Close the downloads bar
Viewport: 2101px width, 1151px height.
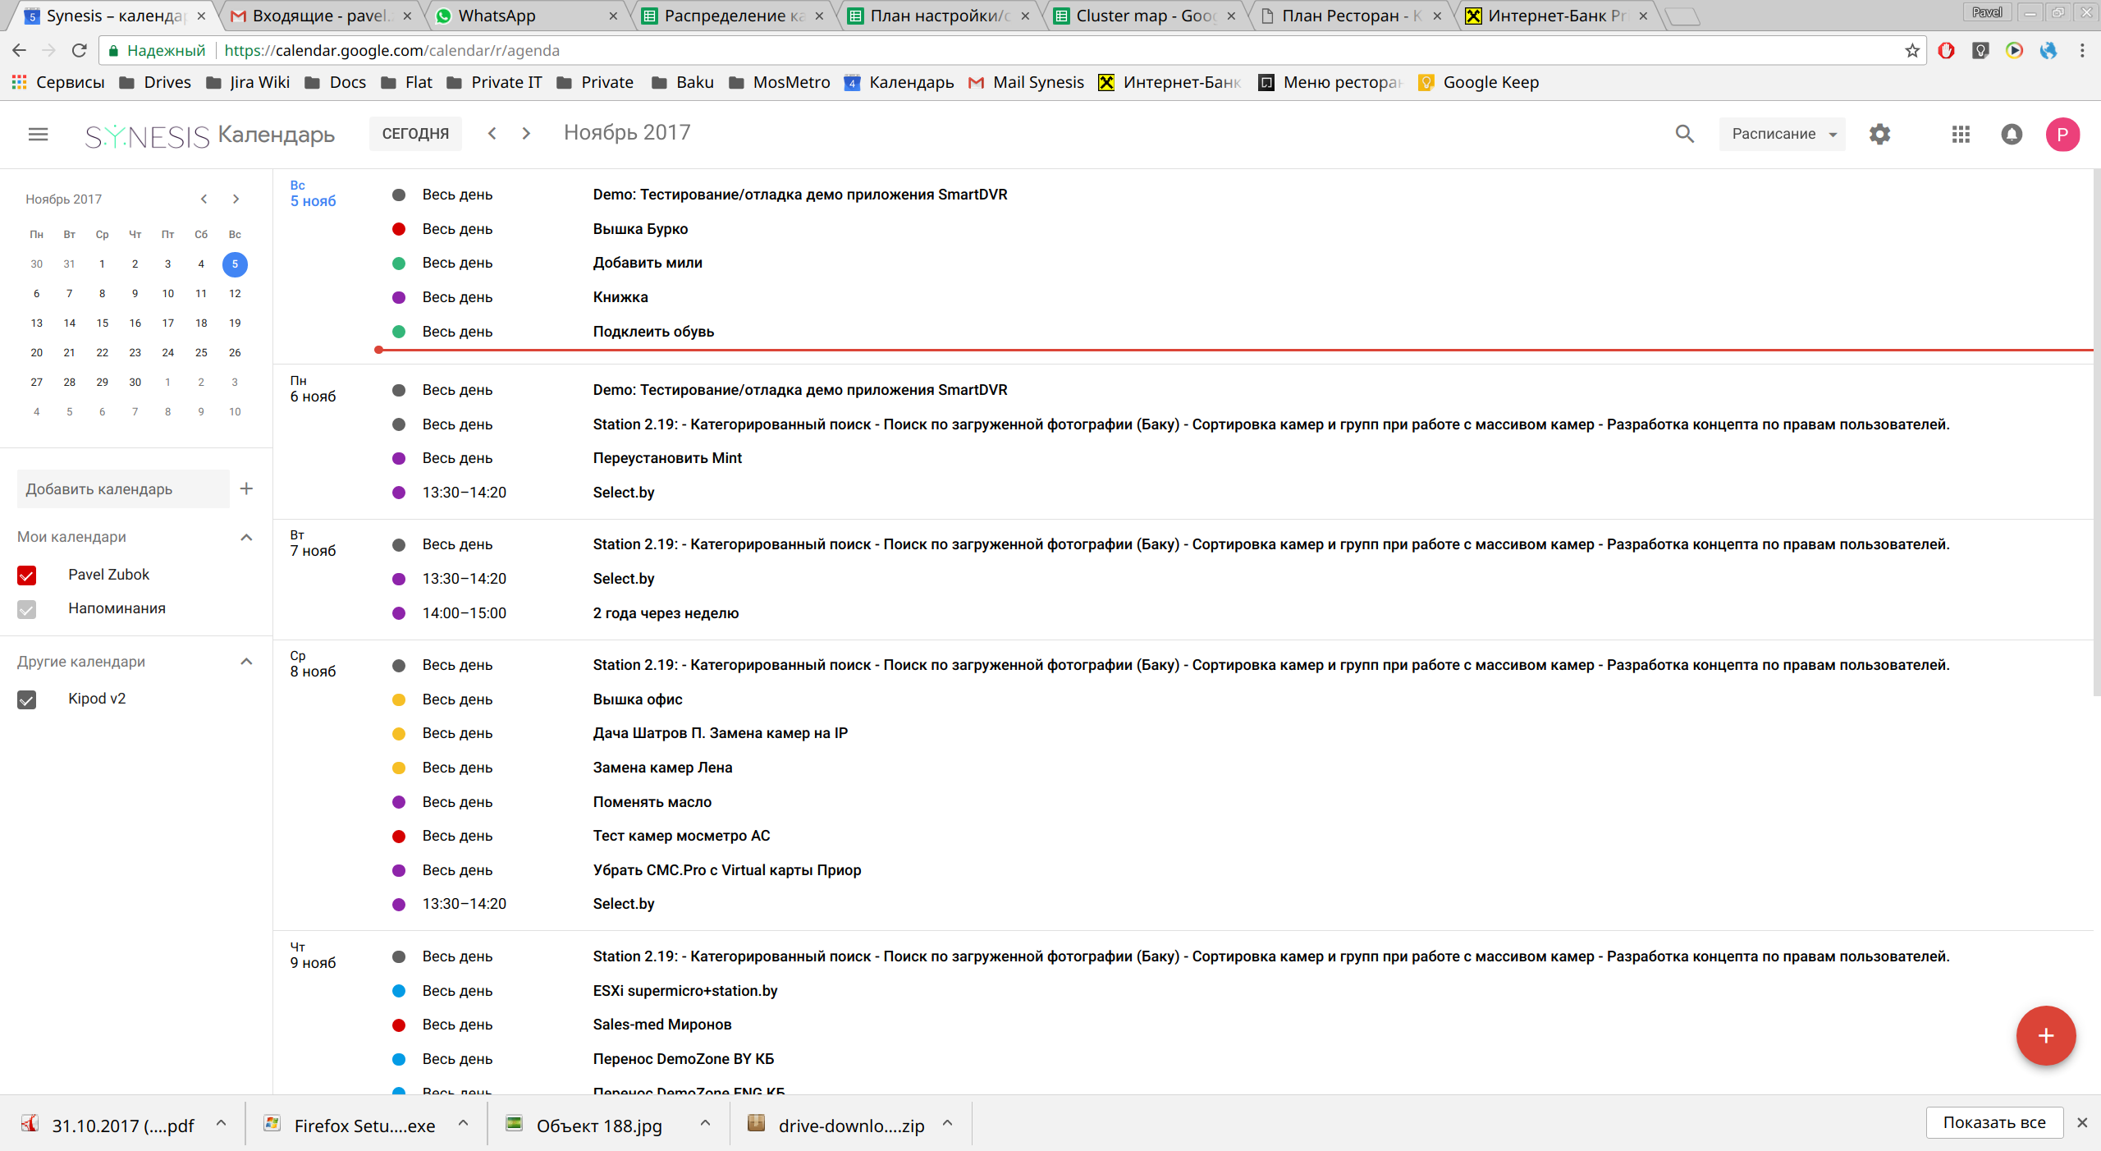(2082, 1122)
